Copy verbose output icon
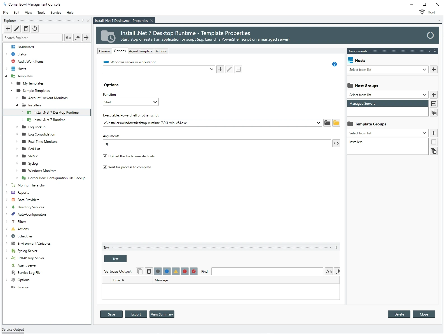Image resolution: width=444 pixels, height=334 pixels. click(x=140, y=271)
